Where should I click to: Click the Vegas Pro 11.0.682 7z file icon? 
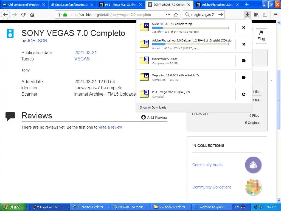pyautogui.click(x=144, y=77)
